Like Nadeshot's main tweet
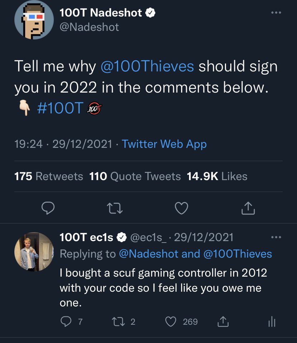 (181, 208)
